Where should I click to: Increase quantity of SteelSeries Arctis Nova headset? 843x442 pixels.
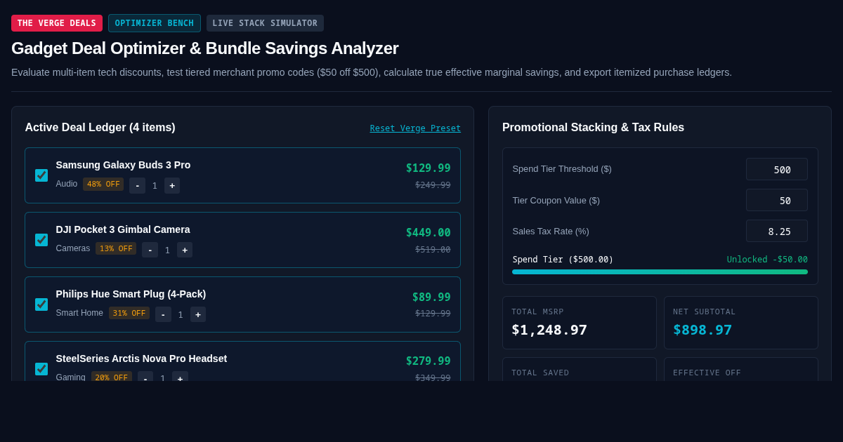pos(180,377)
